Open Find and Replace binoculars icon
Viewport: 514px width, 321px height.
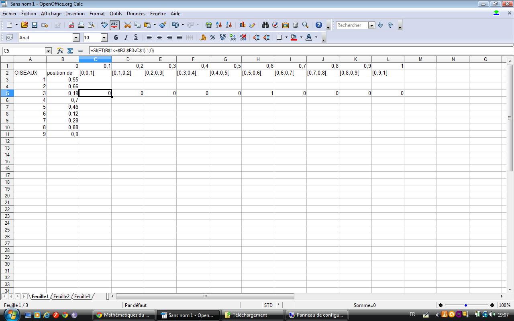pyautogui.click(x=265, y=25)
